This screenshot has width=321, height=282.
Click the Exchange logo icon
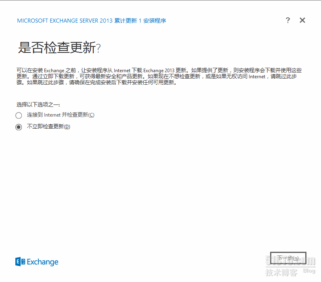coord(20,262)
